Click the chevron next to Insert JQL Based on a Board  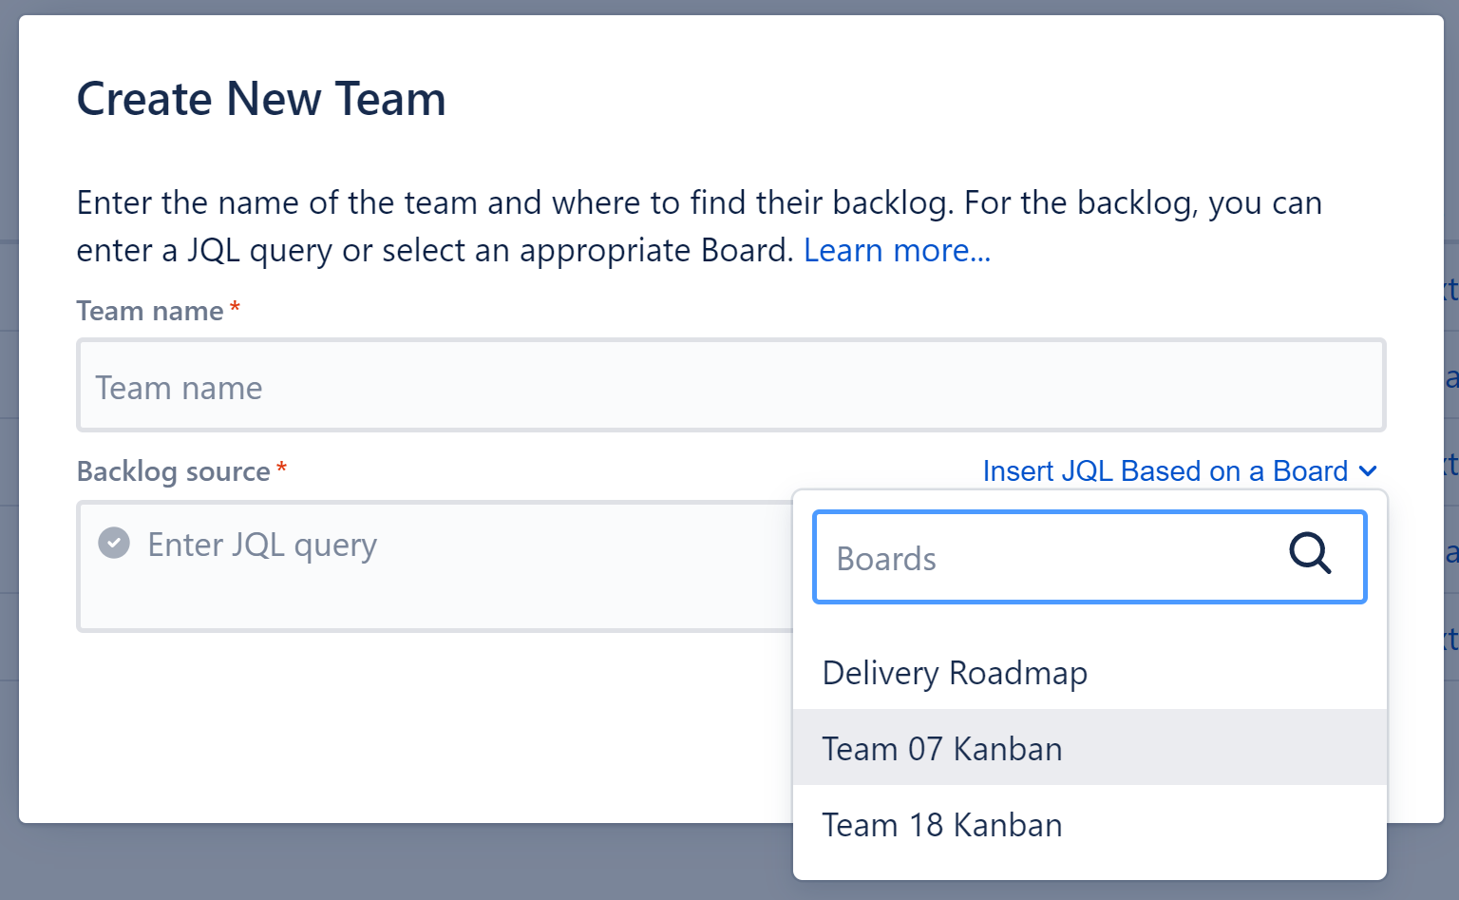tap(1368, 470)
